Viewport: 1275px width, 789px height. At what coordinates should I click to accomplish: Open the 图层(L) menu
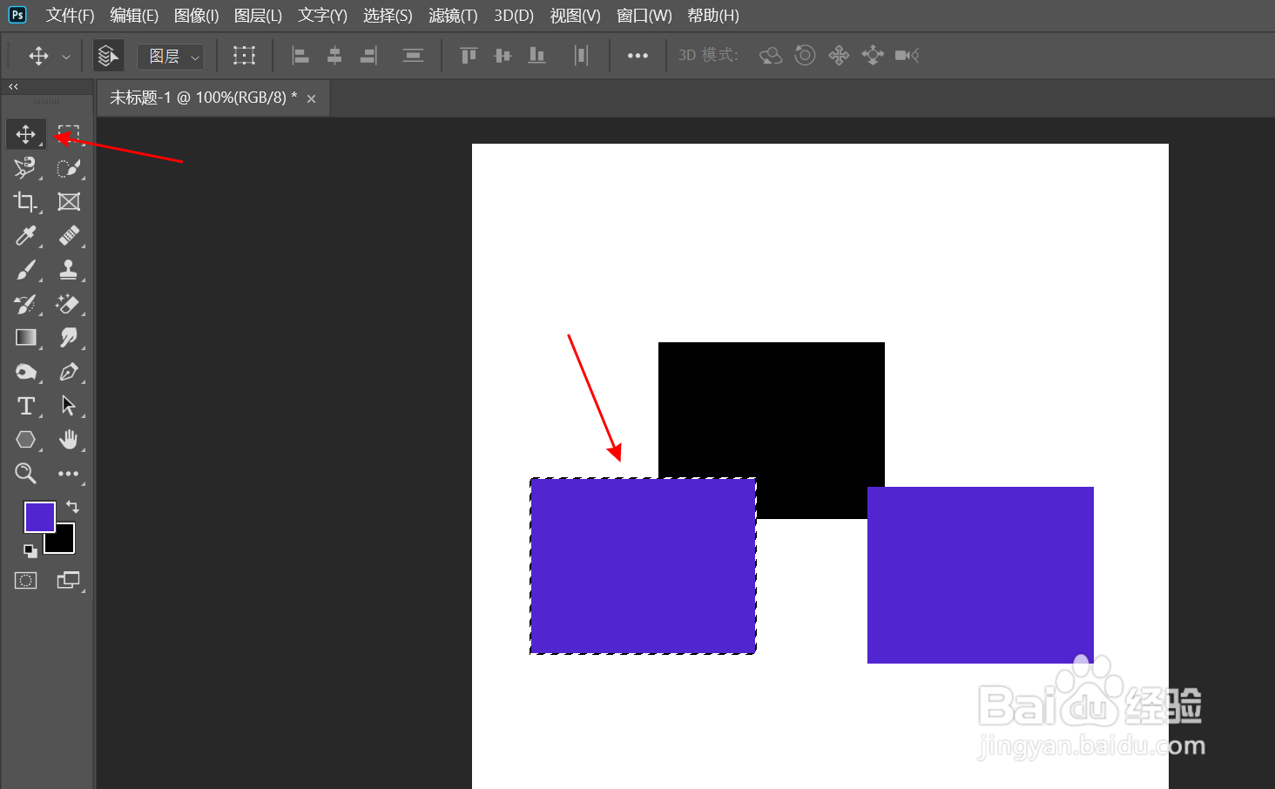tap(258, 16)
